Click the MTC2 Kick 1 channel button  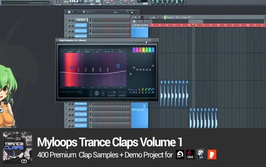(x=81, y=25)
